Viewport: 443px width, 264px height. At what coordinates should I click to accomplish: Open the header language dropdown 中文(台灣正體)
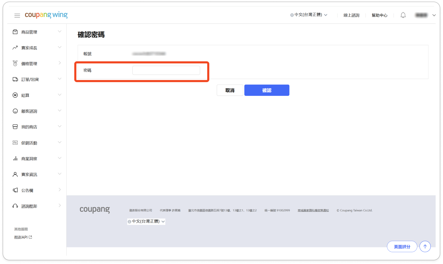point(308,15)
